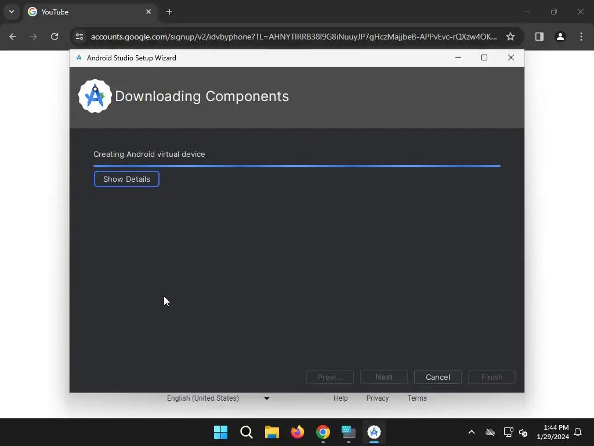Open the terminal-like app on taskbar

pyautogui.click(x=349, y=432)
